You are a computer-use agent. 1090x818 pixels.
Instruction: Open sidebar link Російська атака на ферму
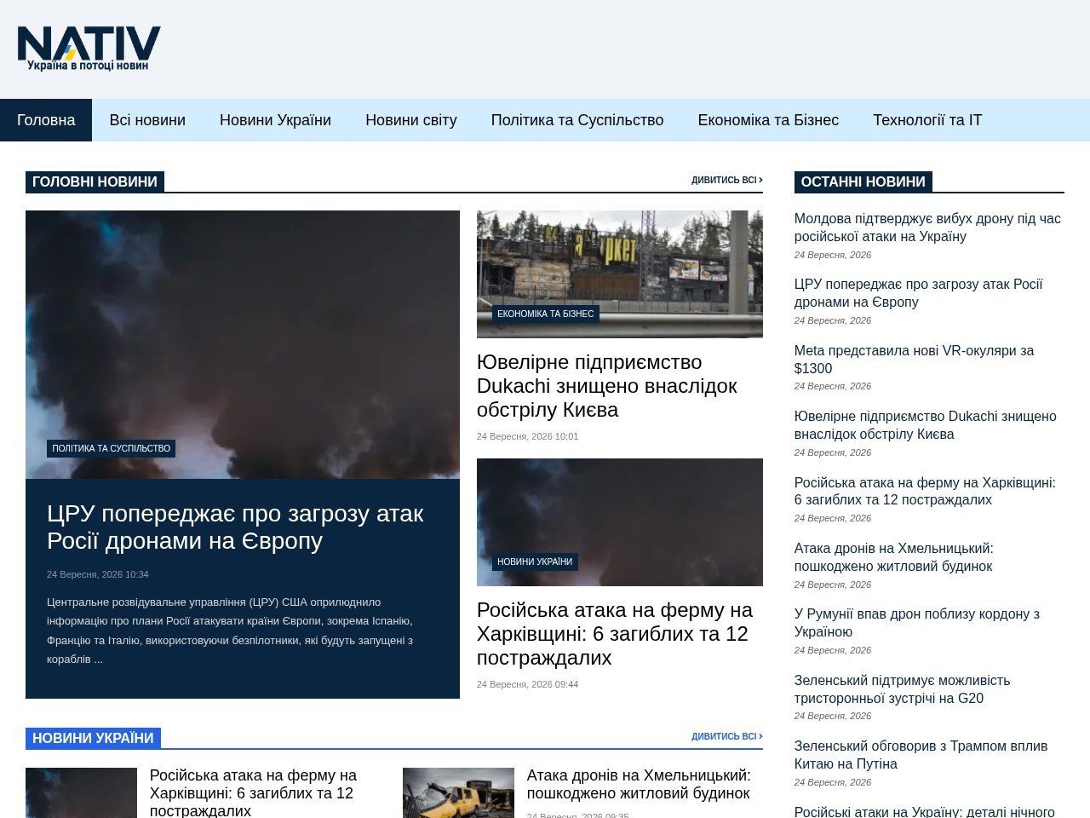coord(925,491)
